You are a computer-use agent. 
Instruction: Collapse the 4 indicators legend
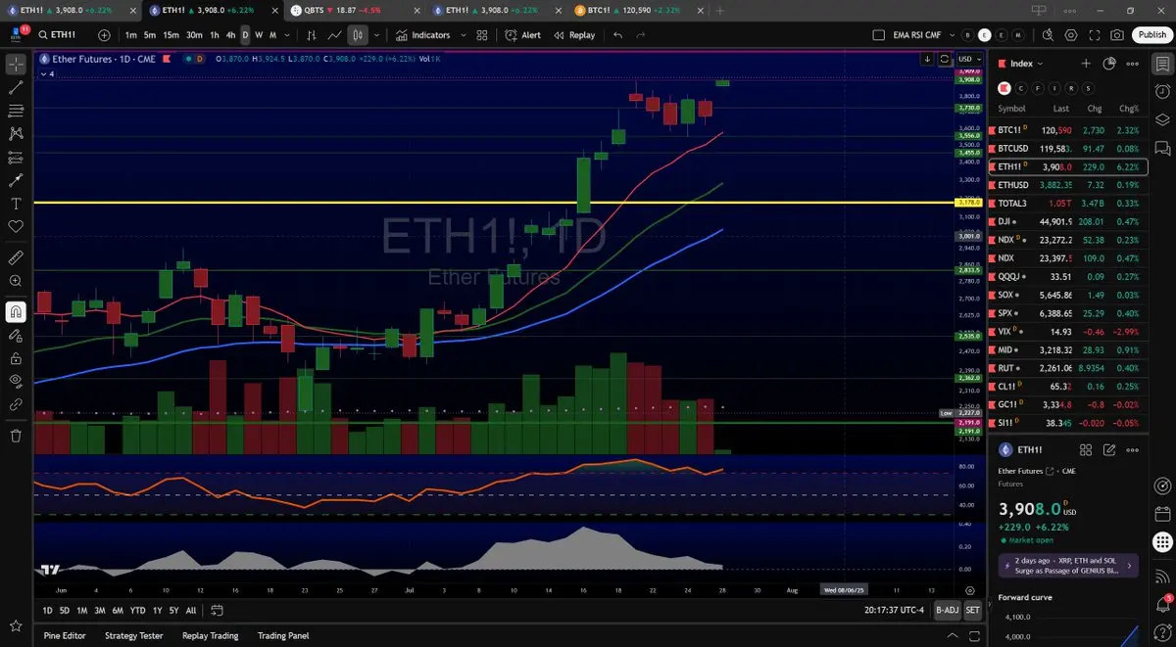(x=47, y=73)
